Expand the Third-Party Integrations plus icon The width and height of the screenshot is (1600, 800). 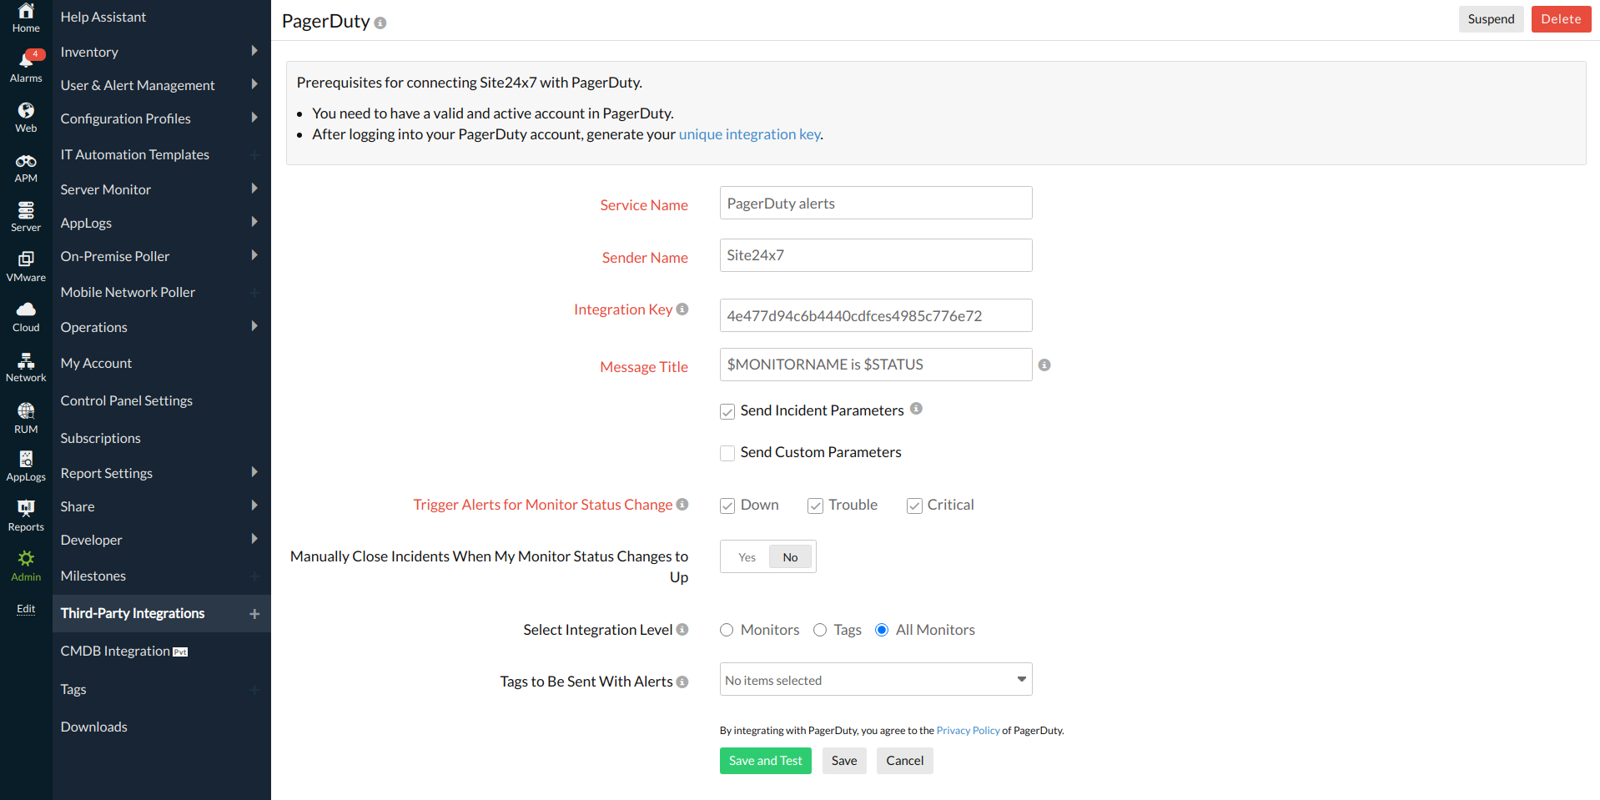point(254,614)
